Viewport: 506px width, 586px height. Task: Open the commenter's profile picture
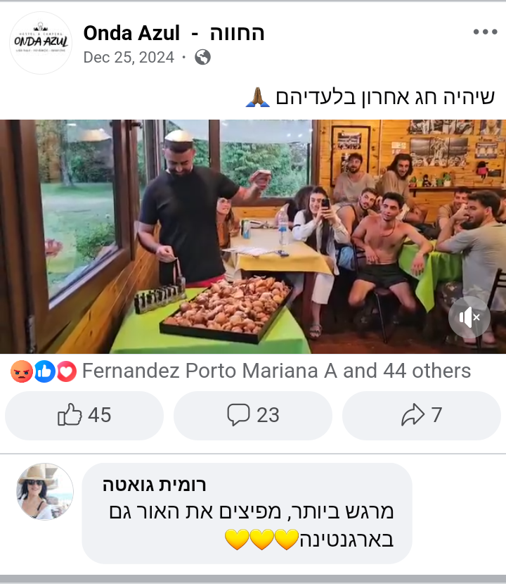[45, 492]
